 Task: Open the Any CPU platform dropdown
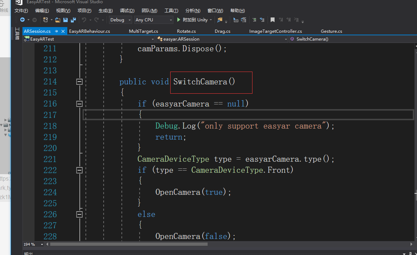coord(154,20)
